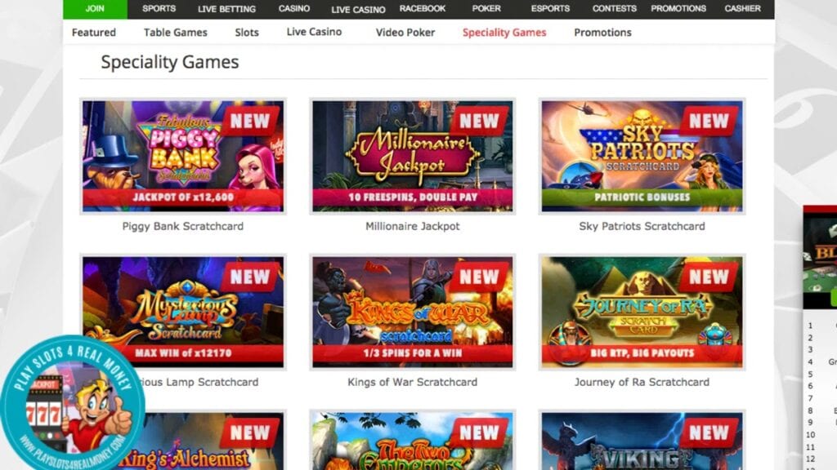
Task: Switch to the Slots tab
Action: click(x=247, y=33)
